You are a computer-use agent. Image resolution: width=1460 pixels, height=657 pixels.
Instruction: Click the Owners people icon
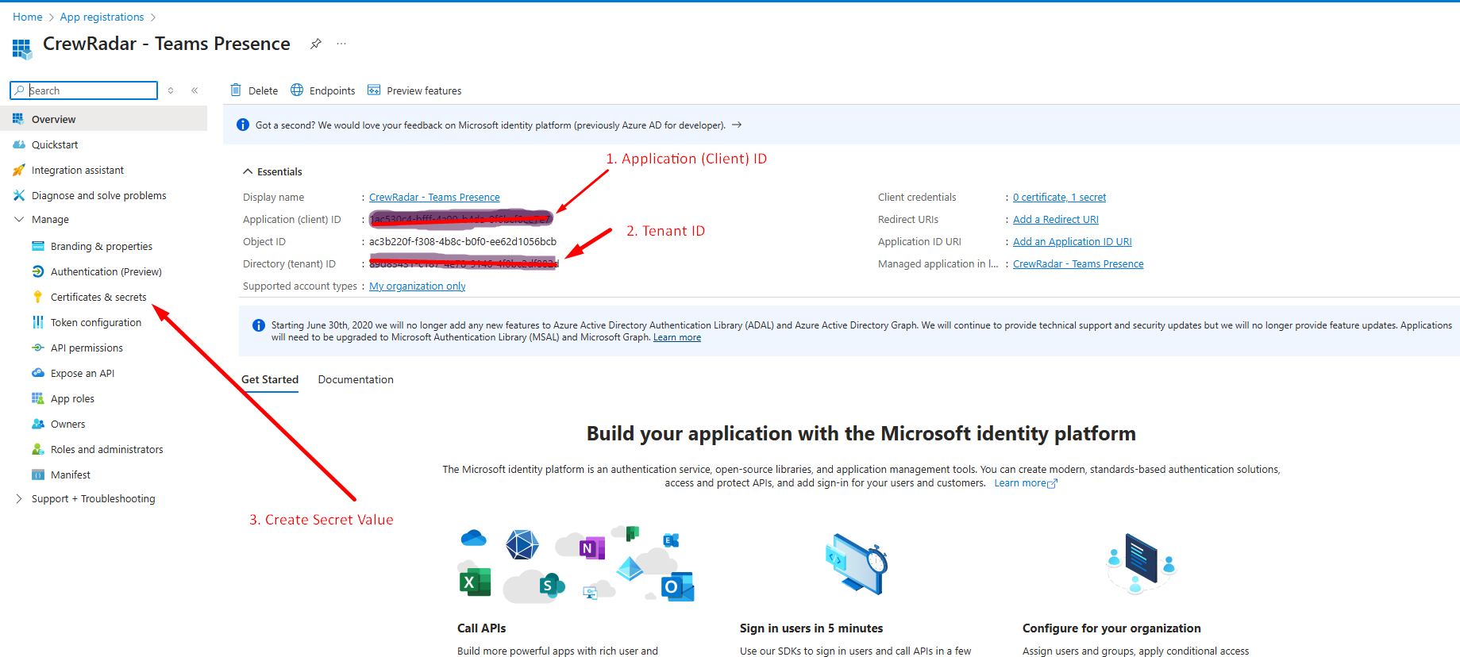(38, 424)
